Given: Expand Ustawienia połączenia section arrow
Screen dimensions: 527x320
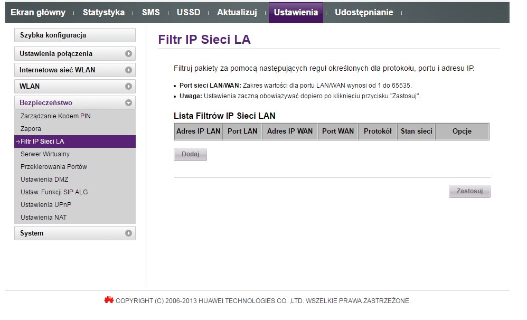Looking at the screenshot, I should pyautogui.click(x=128, y=54).
